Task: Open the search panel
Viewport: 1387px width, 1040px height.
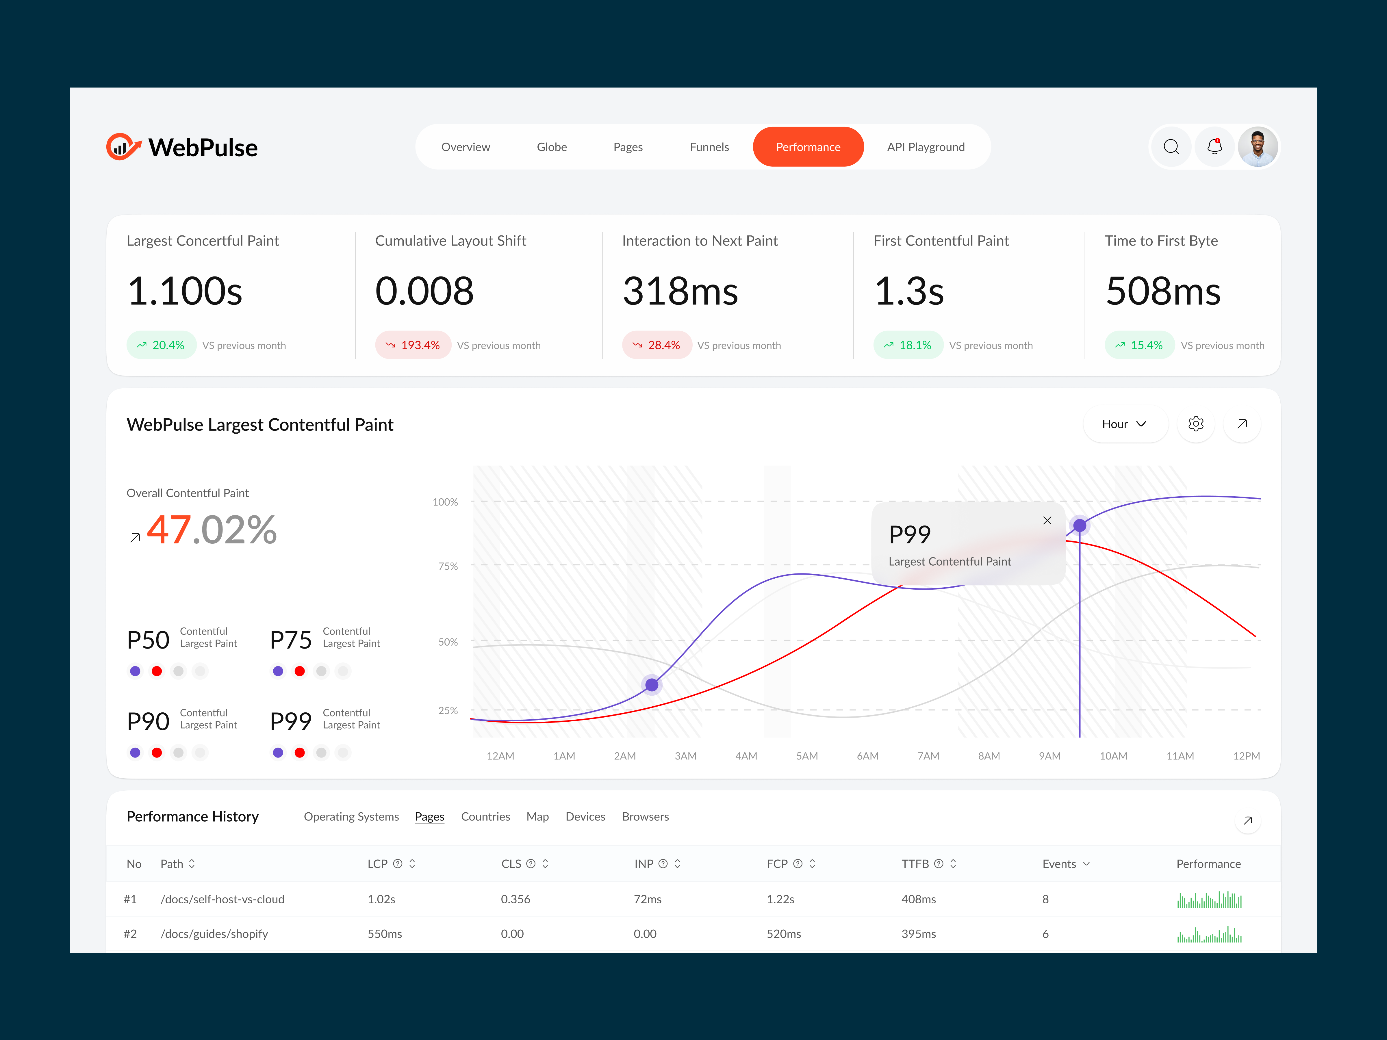Action: [x=1171, y=147]
